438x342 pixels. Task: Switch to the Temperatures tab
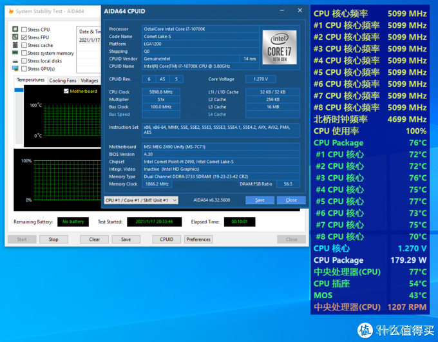coord(30,80)
